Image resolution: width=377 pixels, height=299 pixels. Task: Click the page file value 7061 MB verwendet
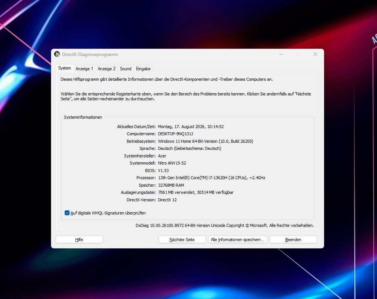(x=196, y=193)
